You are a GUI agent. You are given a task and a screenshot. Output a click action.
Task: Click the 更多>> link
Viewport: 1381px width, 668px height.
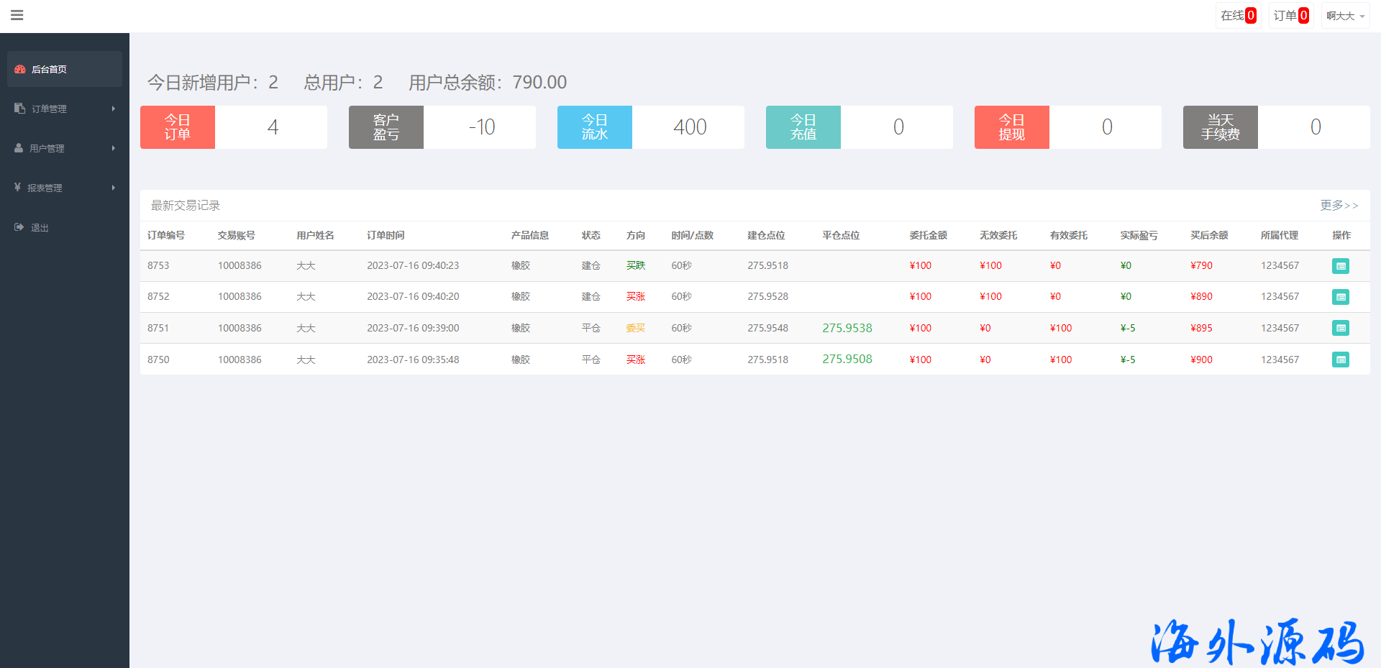pyautogui.click(x=1339, y=206)
